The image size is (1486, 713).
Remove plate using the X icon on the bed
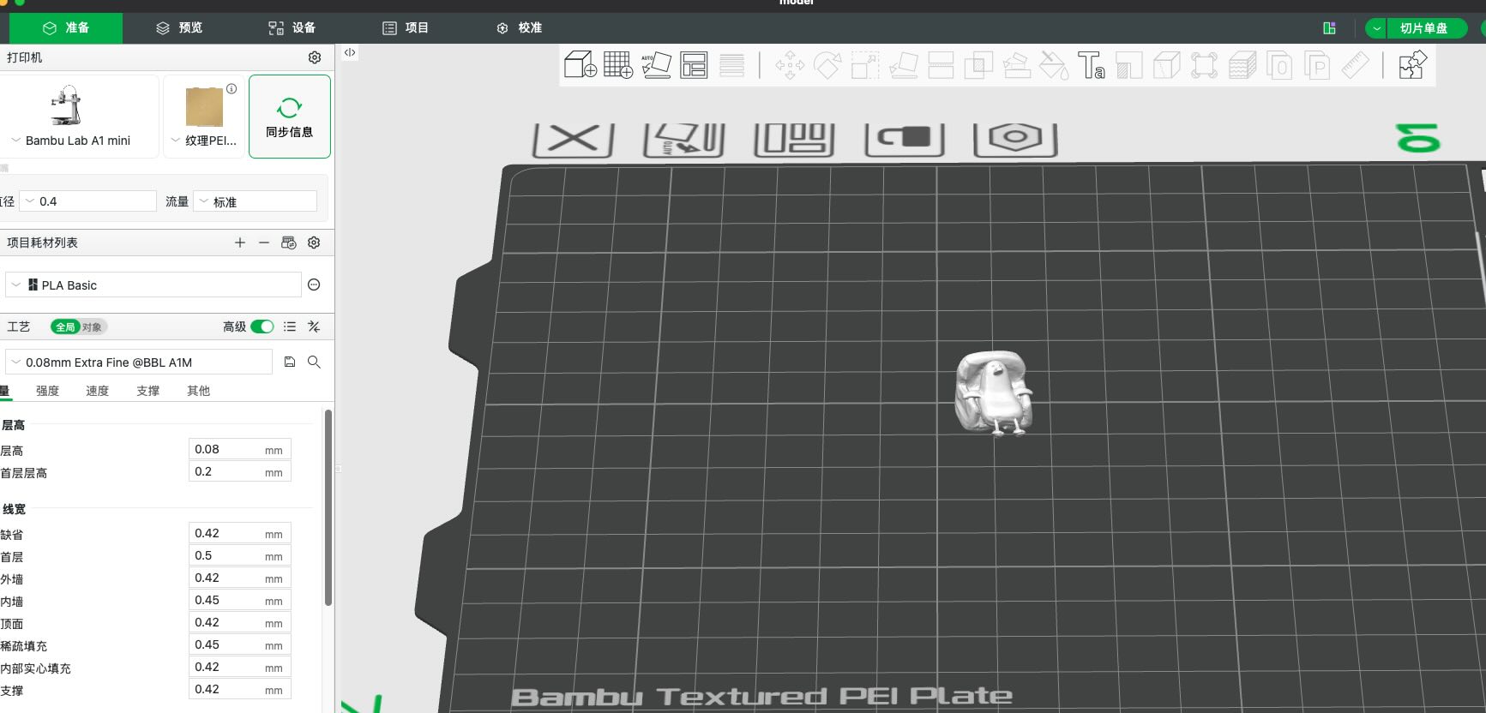(x=573, y=139)
